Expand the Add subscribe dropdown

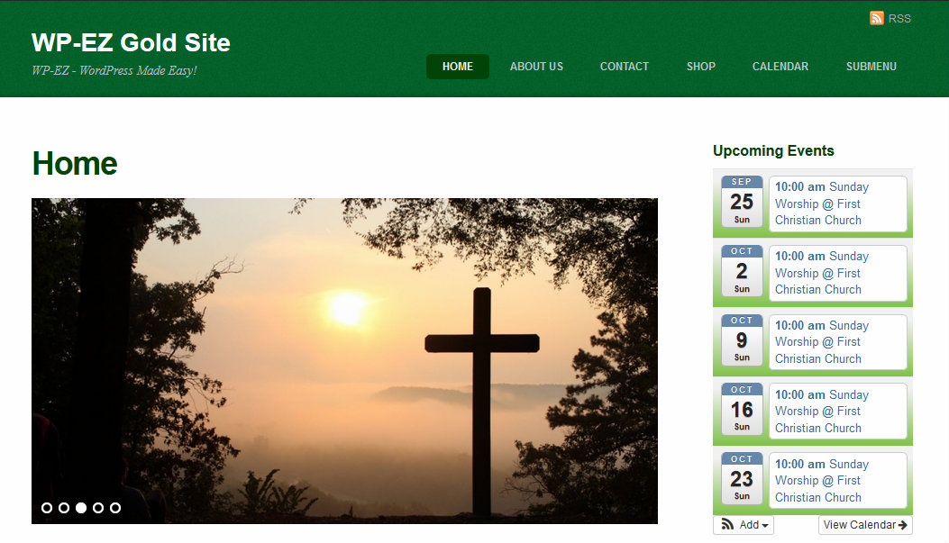744,525
